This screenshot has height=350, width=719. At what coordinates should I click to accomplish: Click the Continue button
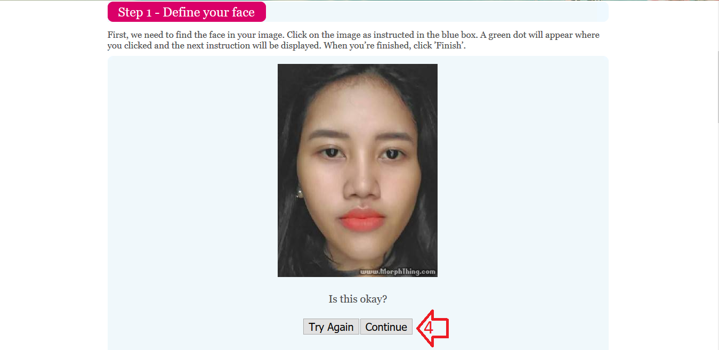click(386, 327)
